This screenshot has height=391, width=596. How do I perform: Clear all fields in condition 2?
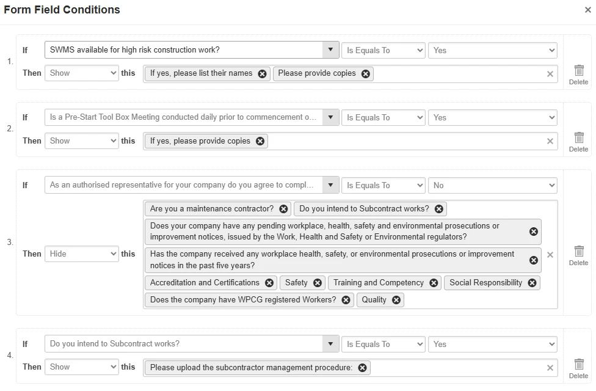click(x=550, y=141)
